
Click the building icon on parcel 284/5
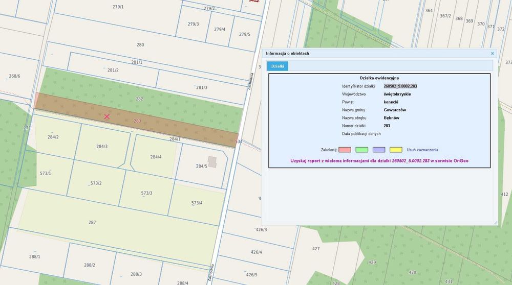pyautogui.click(x=212, y=162)
